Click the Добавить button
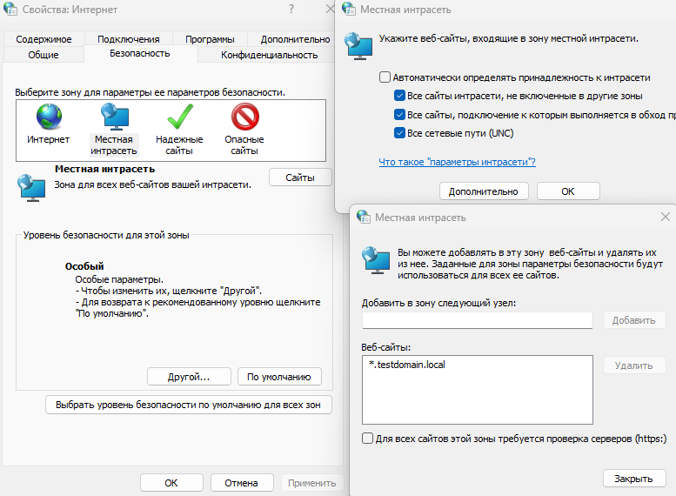676x496 pixels. [x=633, y=320]
